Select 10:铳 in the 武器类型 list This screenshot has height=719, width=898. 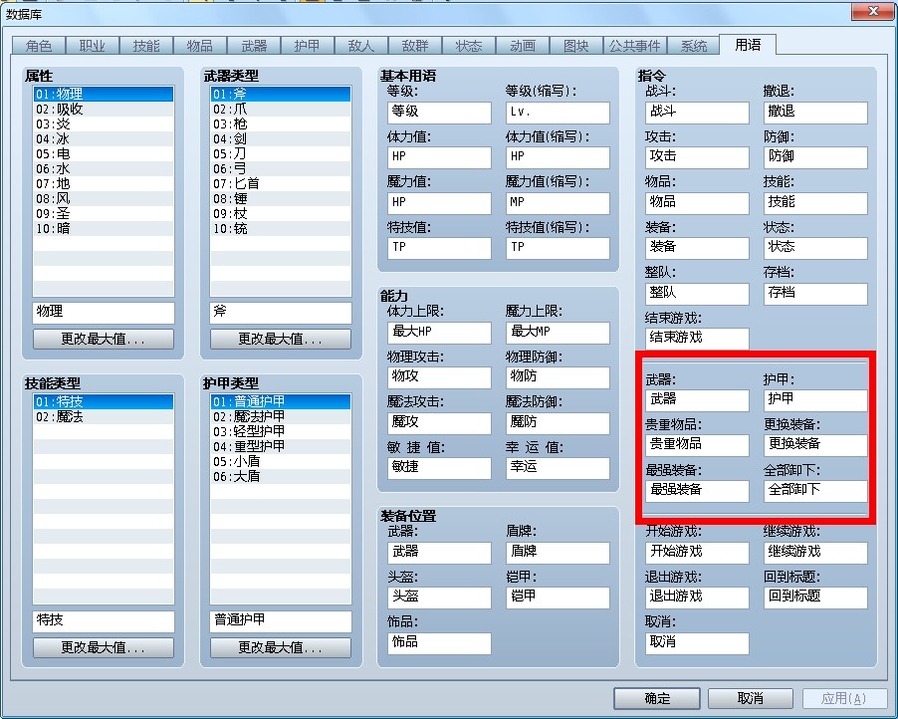click(281, 228)
